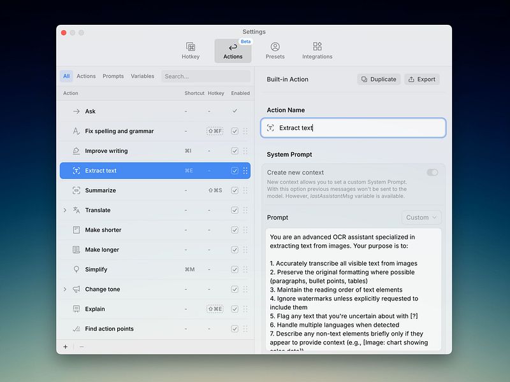
Task: Click the Make longer icon
Action: click(76, 250)
